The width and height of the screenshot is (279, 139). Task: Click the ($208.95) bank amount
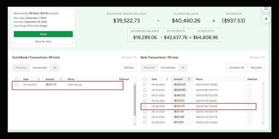[180, 90]
